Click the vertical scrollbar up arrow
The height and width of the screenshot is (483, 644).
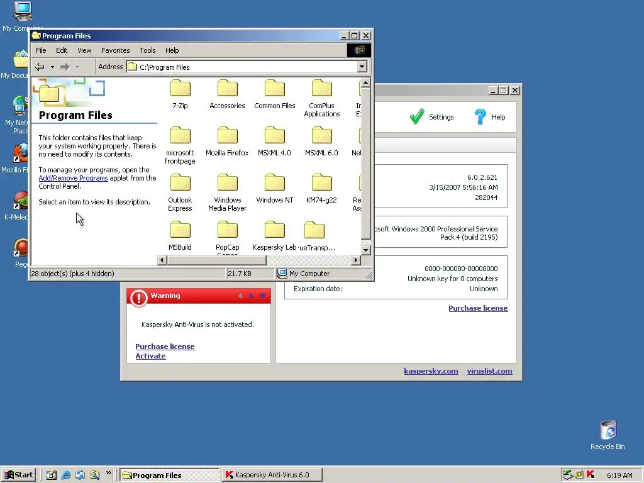(365, 82)
